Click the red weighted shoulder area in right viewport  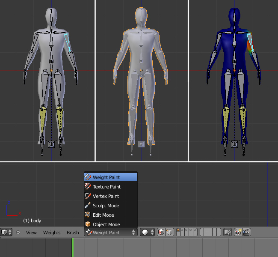click(x=250, y=45)
